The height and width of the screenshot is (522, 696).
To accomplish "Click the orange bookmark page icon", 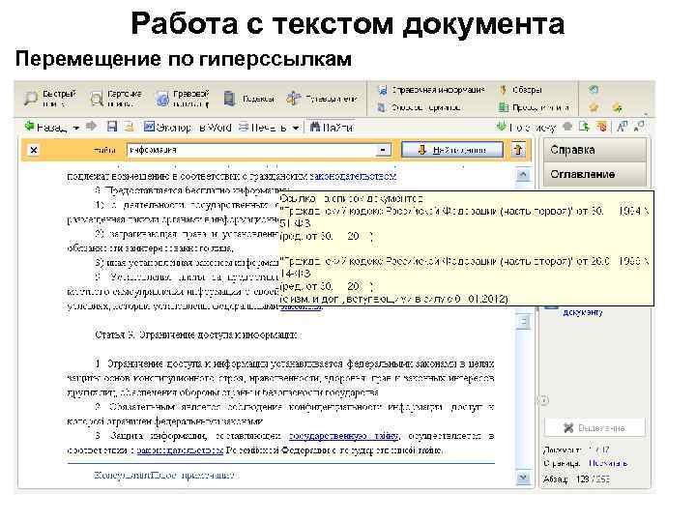I will point(601,127).
